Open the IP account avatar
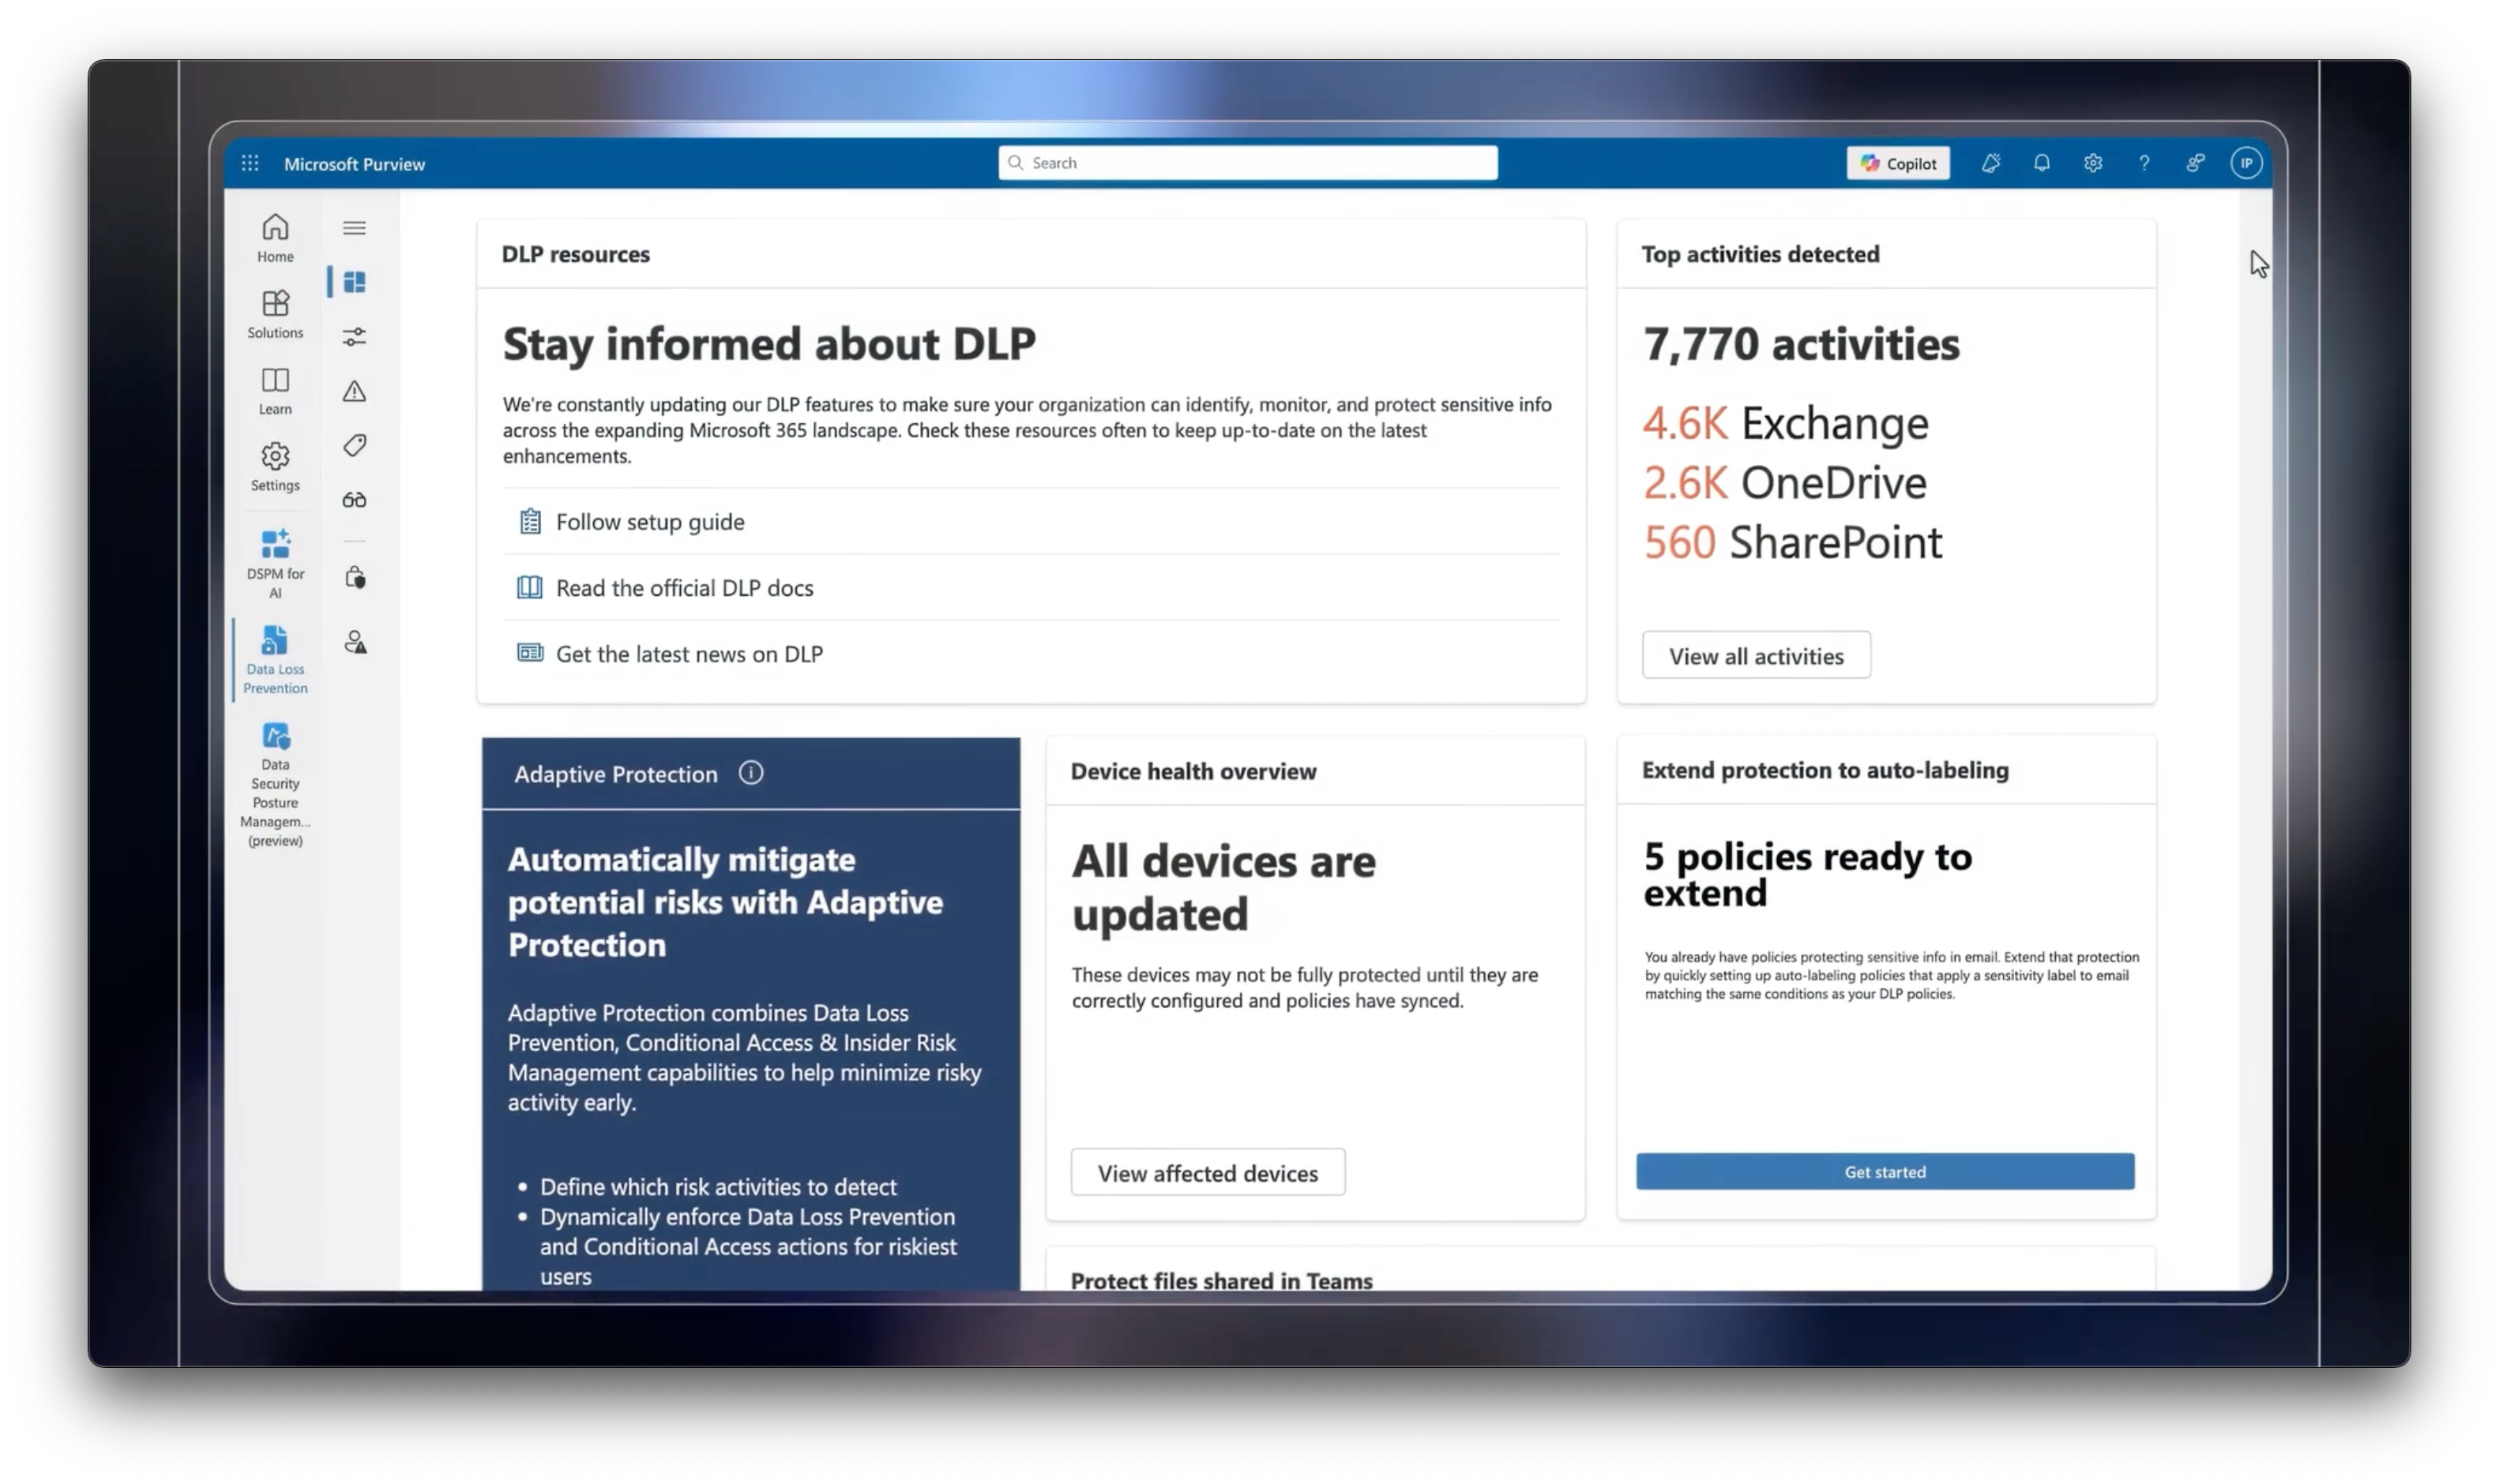This screenshot has width=2499, height=1484. pyautogui.click(x=2246, y=163)
